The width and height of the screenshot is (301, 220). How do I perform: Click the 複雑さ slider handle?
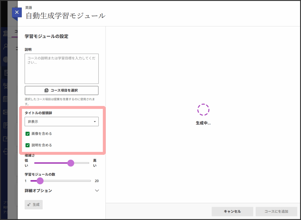(71, 163)
